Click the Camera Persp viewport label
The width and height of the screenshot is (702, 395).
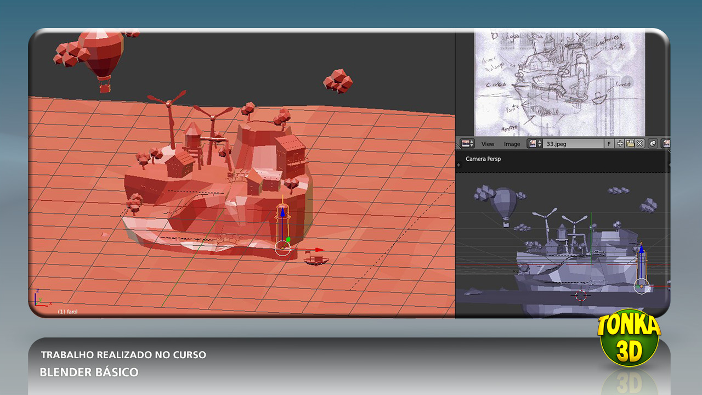483,159
